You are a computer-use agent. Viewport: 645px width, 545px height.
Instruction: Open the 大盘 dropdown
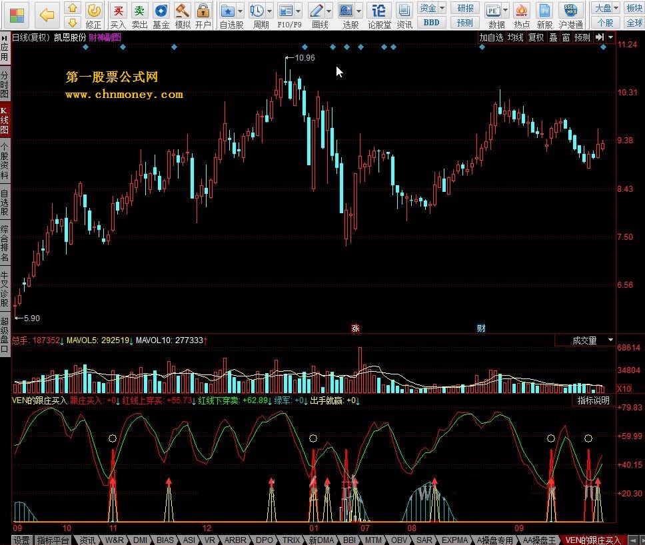coord(606,8)
